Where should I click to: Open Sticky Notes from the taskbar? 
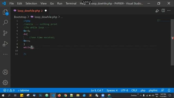pos(22,95)
